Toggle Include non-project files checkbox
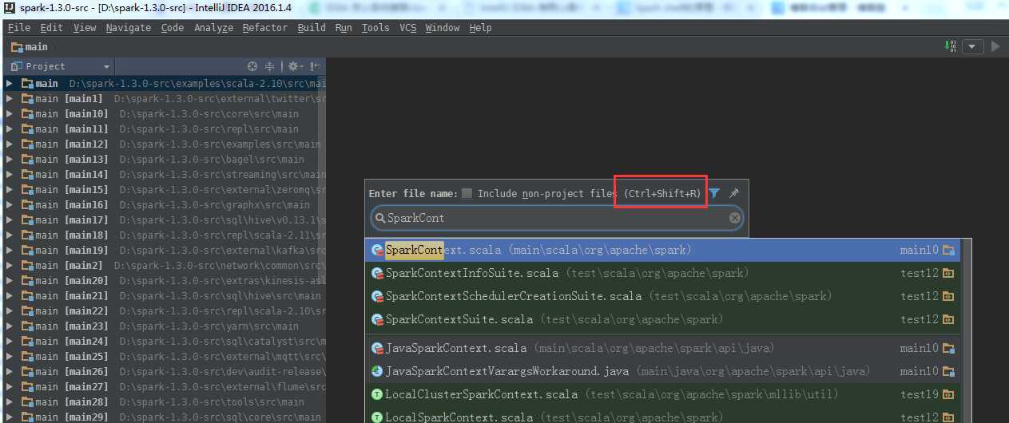 (467, 193)
